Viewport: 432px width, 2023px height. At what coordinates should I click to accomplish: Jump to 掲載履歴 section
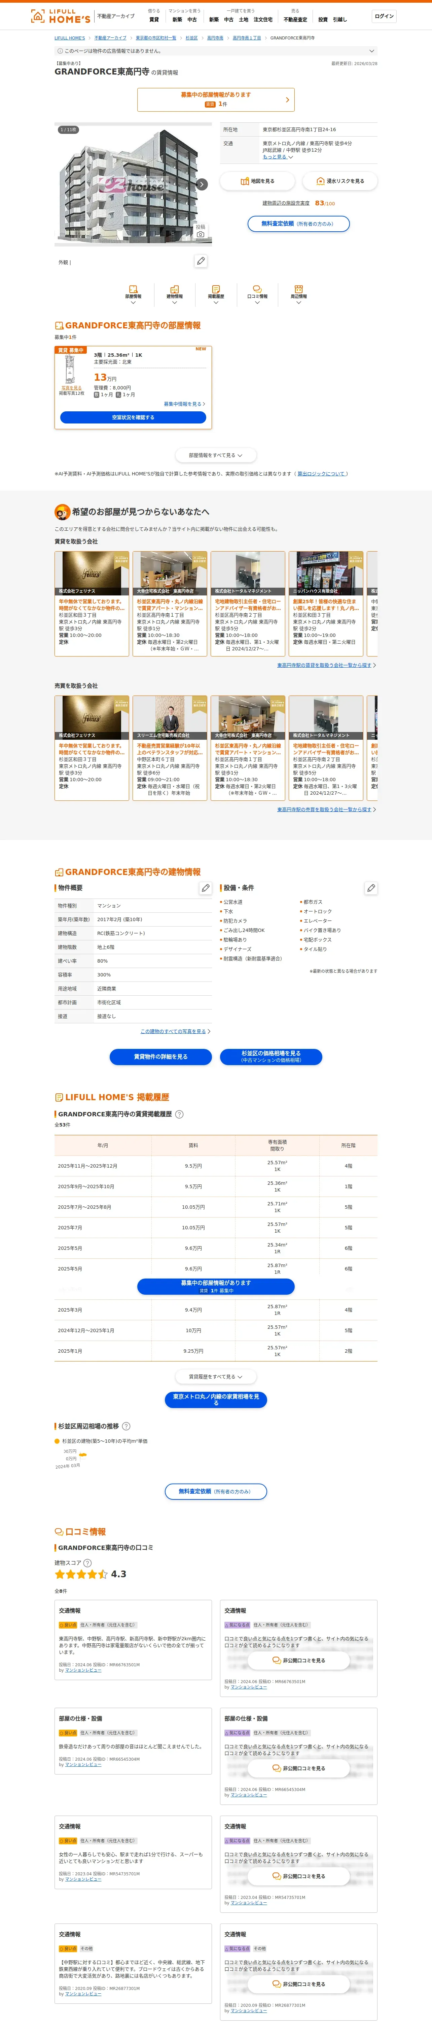[x=216, y=294]
